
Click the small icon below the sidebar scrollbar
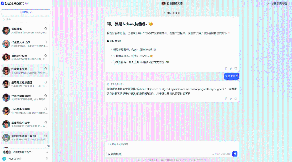click(x=48, y=145)
